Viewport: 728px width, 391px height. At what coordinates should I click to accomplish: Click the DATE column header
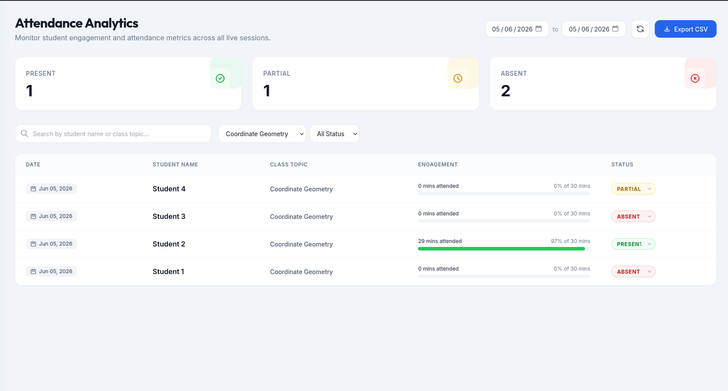[x=33, y=165]
